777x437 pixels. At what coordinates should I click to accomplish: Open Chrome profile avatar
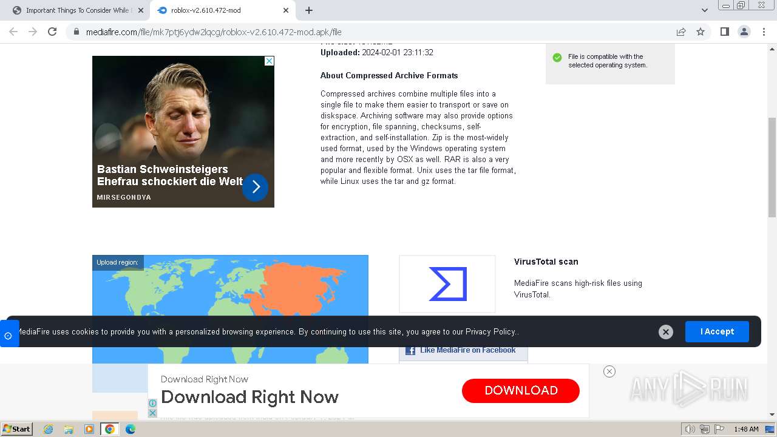744,32
